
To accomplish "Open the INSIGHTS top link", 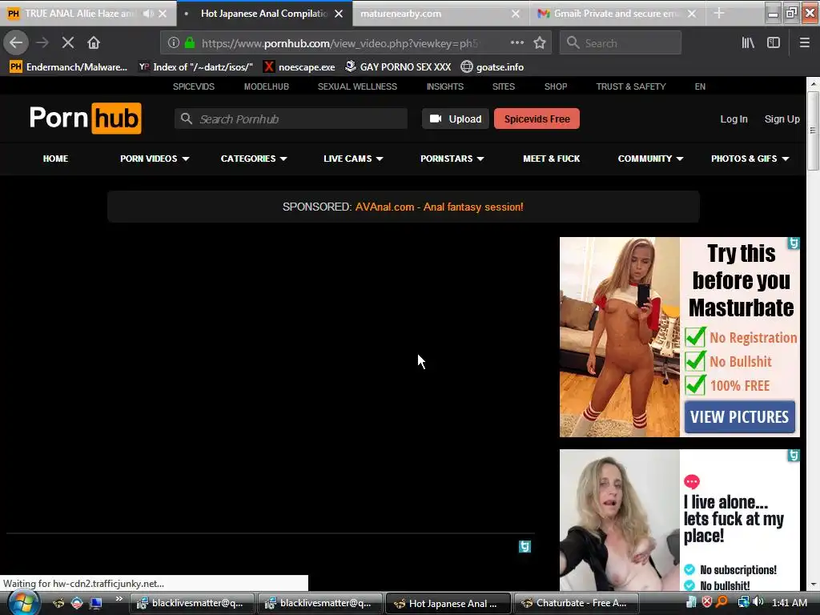I will (444, 86).
